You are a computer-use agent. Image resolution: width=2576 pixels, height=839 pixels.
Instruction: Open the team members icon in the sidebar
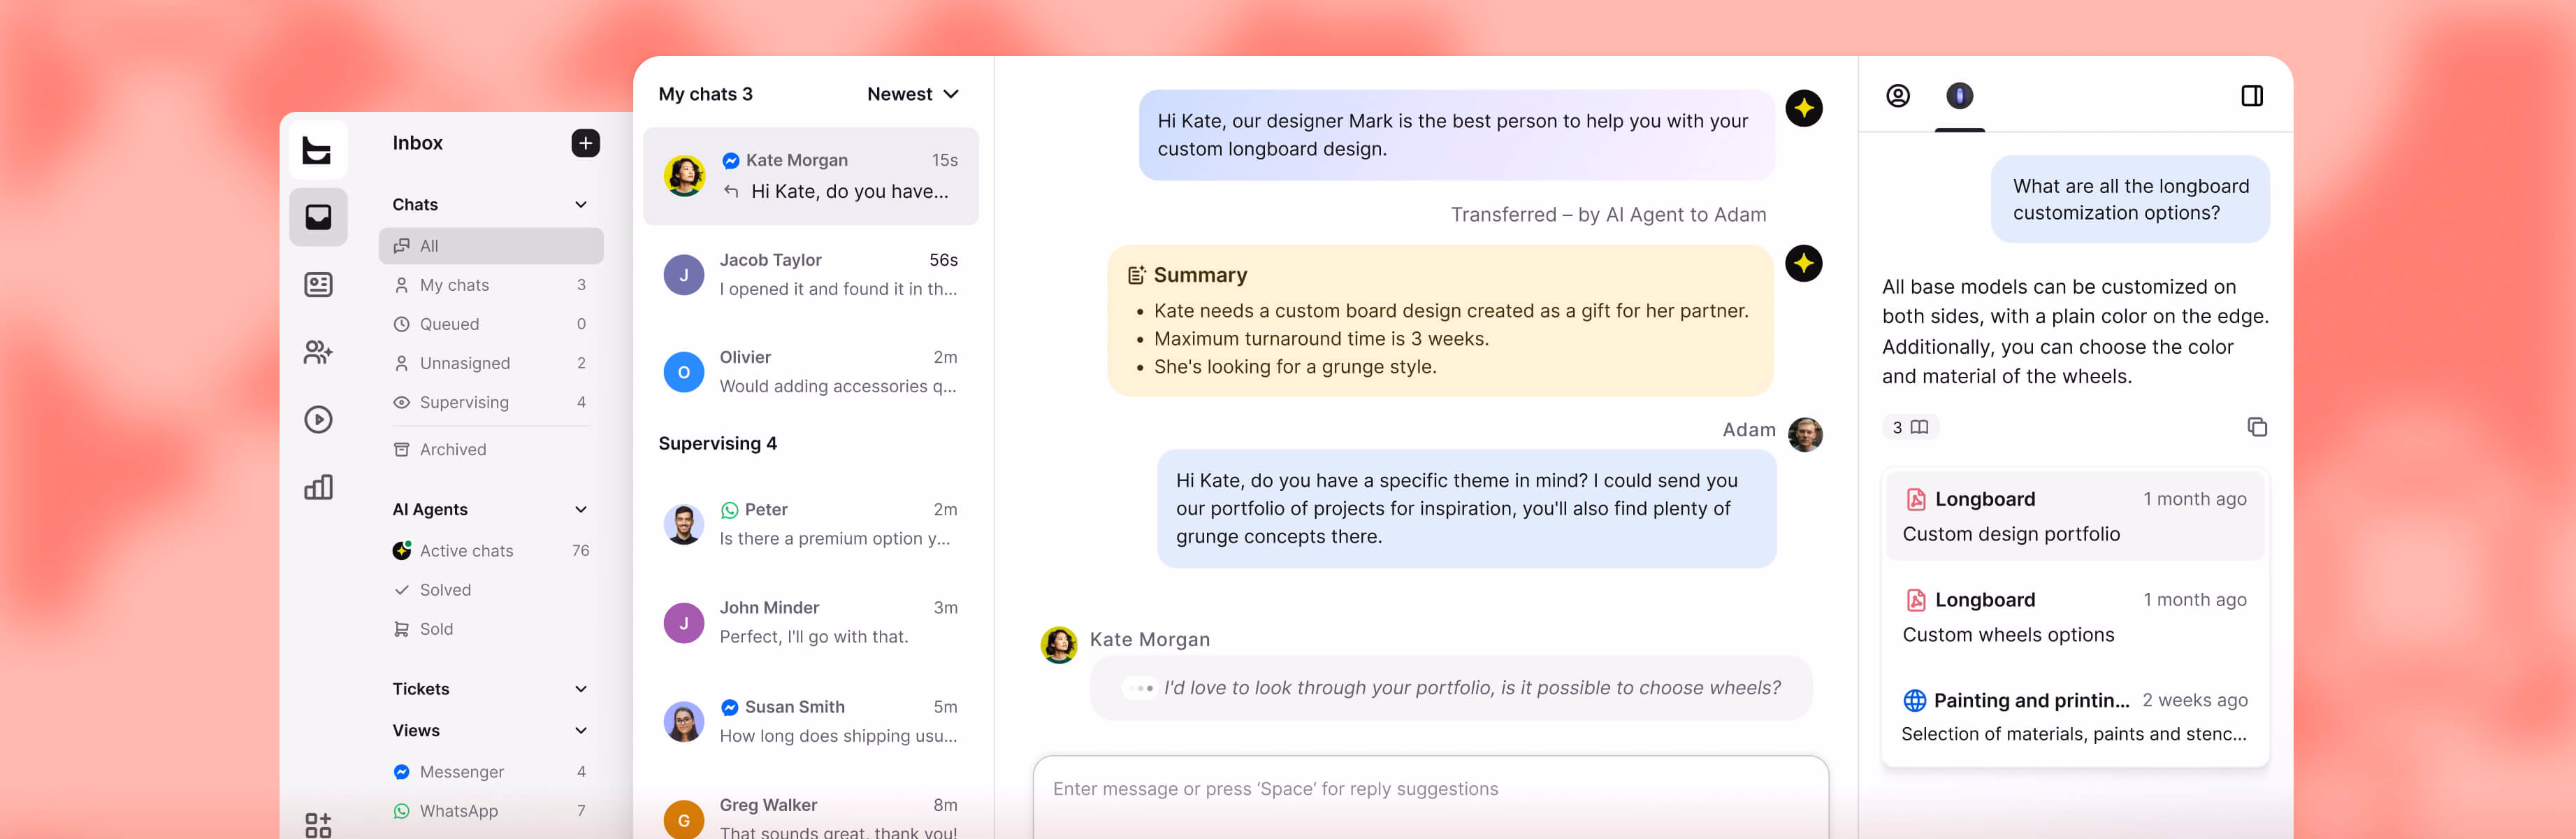click(x=318, y=352)
